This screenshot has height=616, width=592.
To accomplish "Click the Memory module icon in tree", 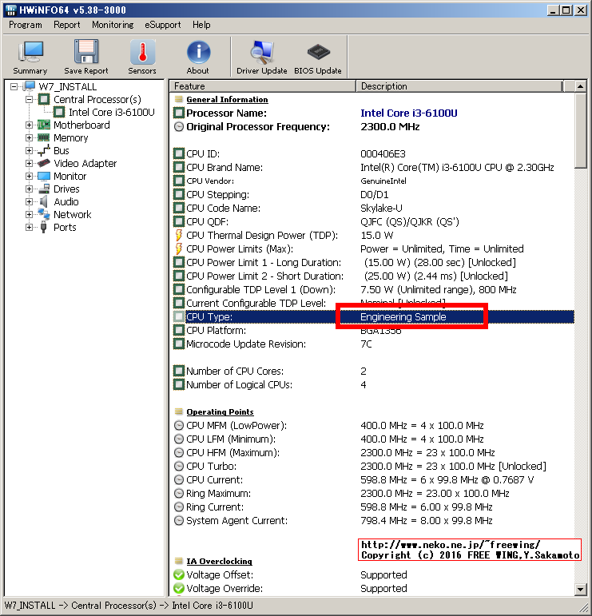I will pyautogui.click(x=44, y=138).
